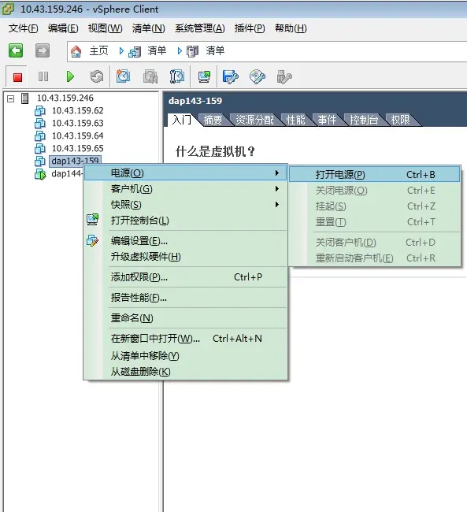Open the 文件(F) menu
467x512 pixels.
click(x=23, y=28)
